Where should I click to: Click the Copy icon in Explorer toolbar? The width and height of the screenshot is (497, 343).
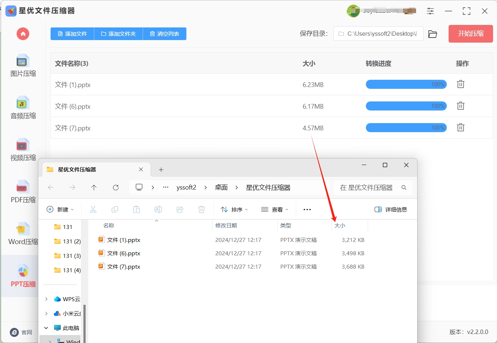(x=115, y=209)
